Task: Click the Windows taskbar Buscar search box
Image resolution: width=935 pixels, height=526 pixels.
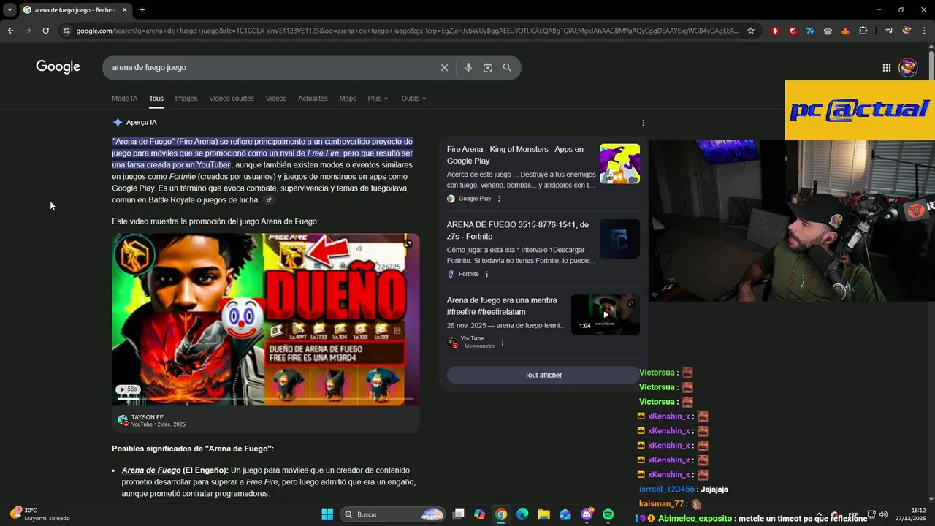Action: [x=393, y=514]
